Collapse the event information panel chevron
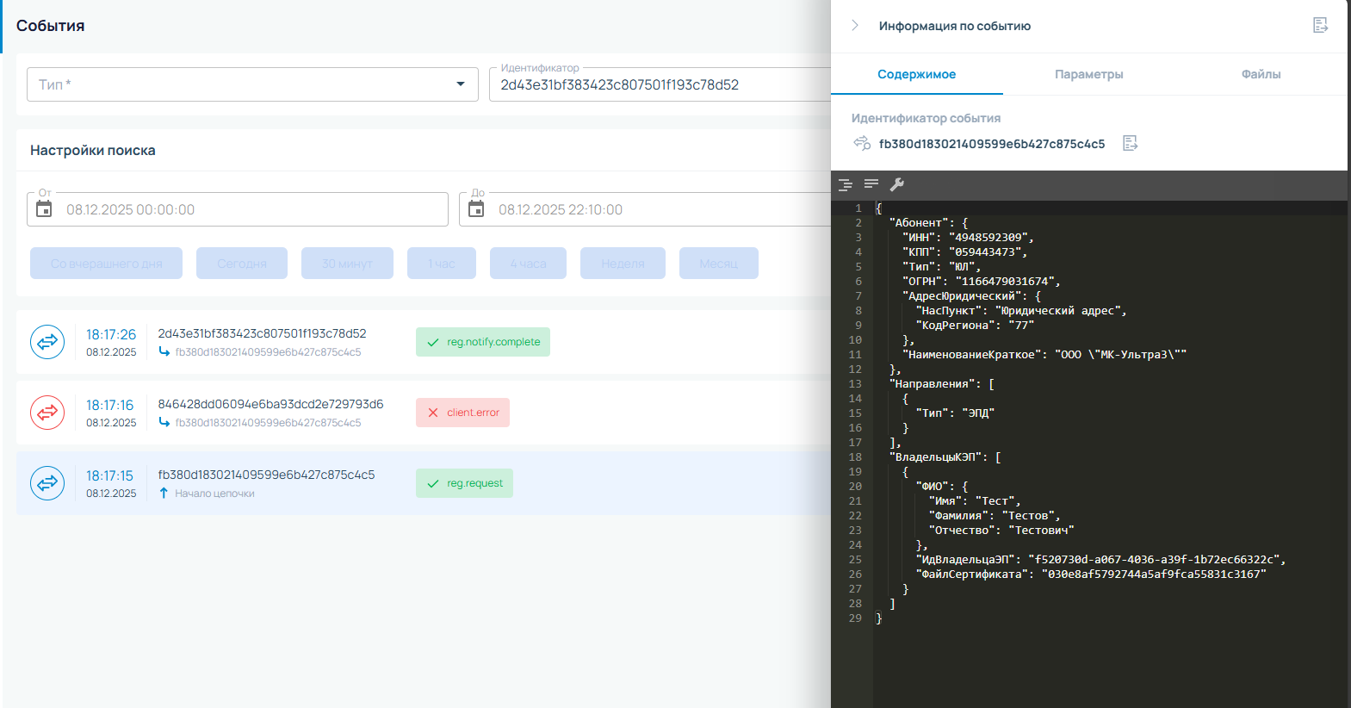This screenshot has height=708, width=1351. coord(854,26)
